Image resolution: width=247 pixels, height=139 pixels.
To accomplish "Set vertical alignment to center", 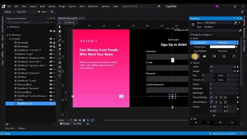I will tap(216, 102).
